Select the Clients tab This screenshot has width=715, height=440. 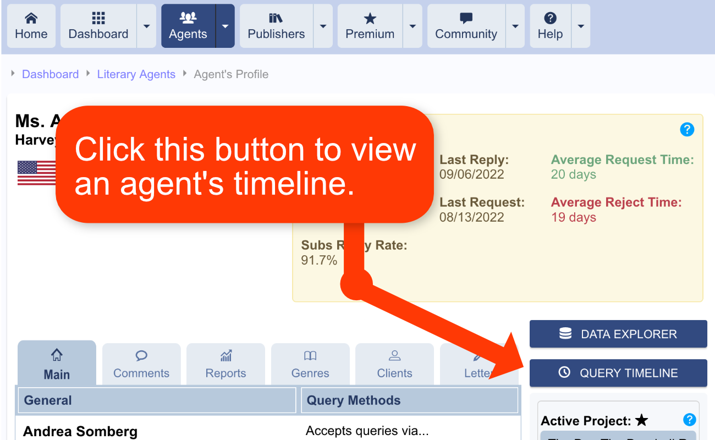394,364
